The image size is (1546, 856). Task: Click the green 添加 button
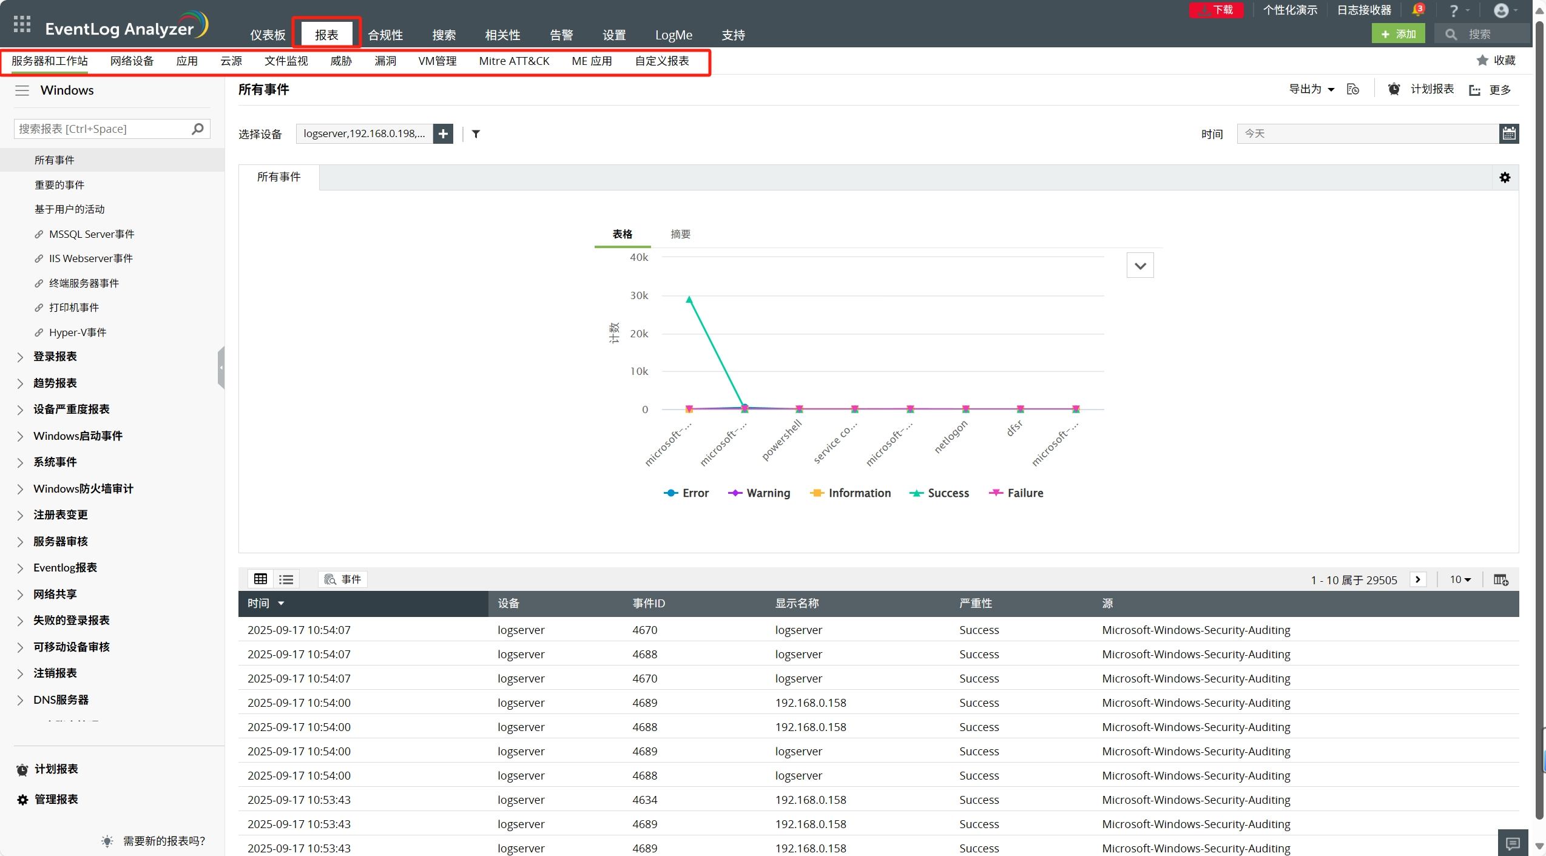pos(1398,34)
